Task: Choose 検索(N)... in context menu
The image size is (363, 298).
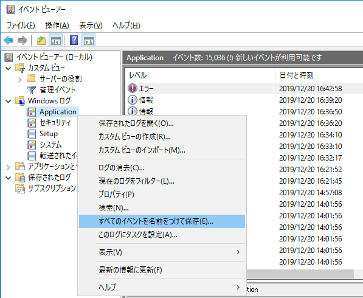Action: tap(162, 208)
